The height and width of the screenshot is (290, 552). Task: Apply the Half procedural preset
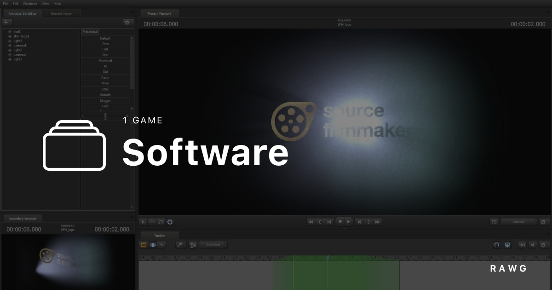coord(105,49)
